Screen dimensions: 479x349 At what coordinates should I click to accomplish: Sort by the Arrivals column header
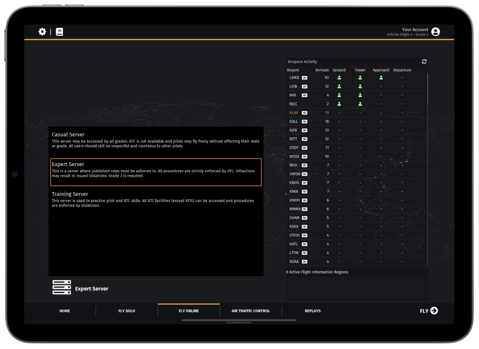[x=322, y=70]
